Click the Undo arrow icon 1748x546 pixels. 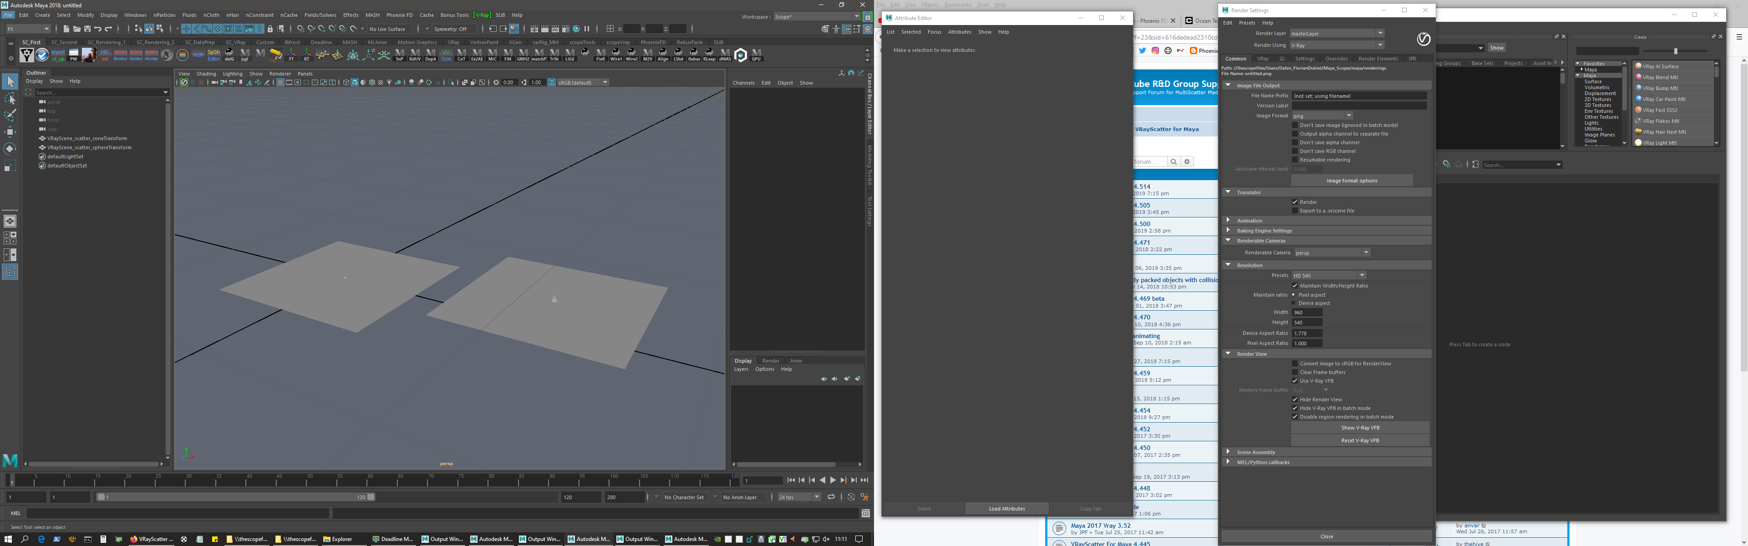(98, 29)
